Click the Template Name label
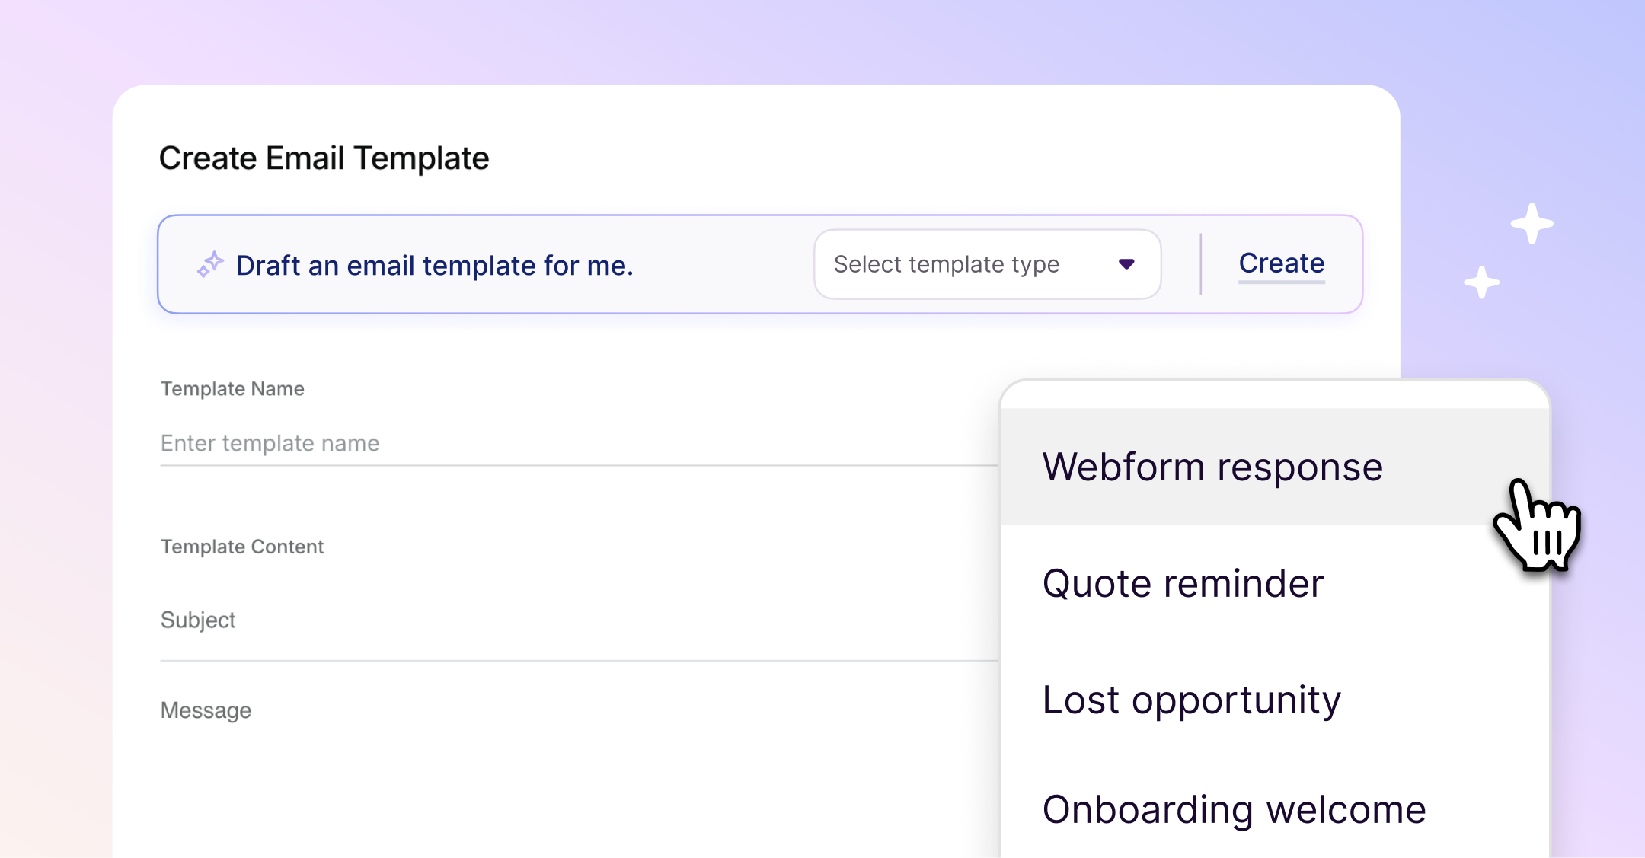This screenshot has height=858, width=1645. coord(232,389)
